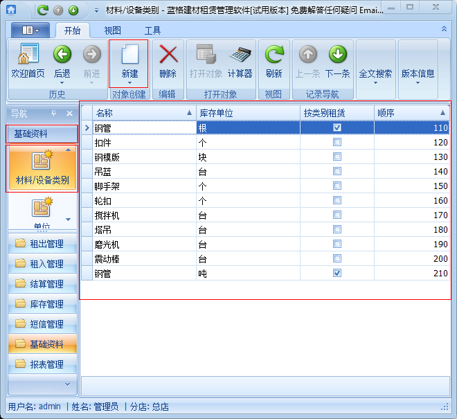
Task: Open the 结算管理 navigation group
Action: (x=42, y=284)
